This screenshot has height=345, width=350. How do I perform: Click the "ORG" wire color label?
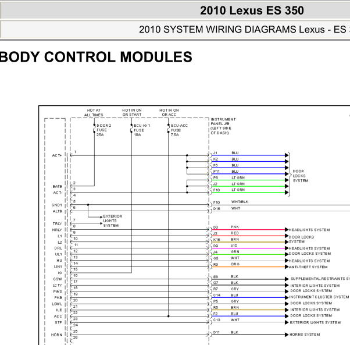coord(235,264)
